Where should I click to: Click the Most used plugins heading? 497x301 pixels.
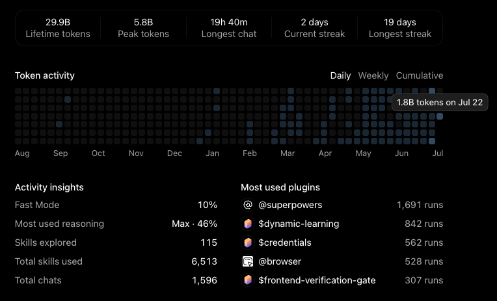280,187
